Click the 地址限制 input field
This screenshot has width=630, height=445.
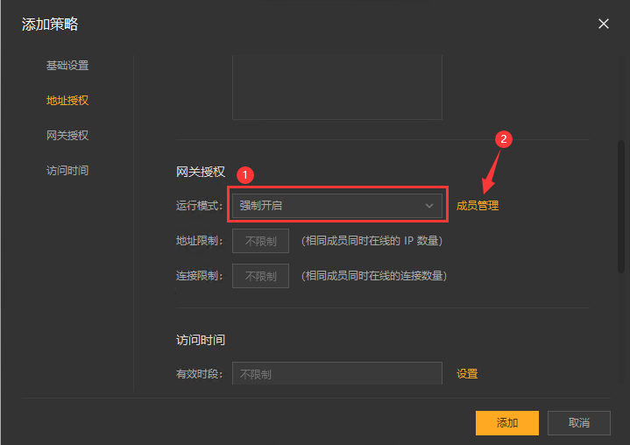pyautogui.click(x=260, y=241)
